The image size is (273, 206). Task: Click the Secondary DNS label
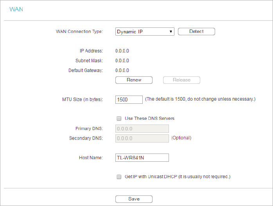pyautogui.click(x=86, y=138)
